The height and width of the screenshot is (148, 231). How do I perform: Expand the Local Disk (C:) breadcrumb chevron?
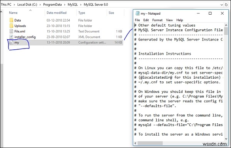40,5
